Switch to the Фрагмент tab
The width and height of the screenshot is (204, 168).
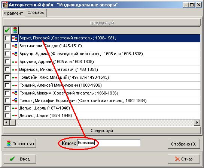point(13,13)
